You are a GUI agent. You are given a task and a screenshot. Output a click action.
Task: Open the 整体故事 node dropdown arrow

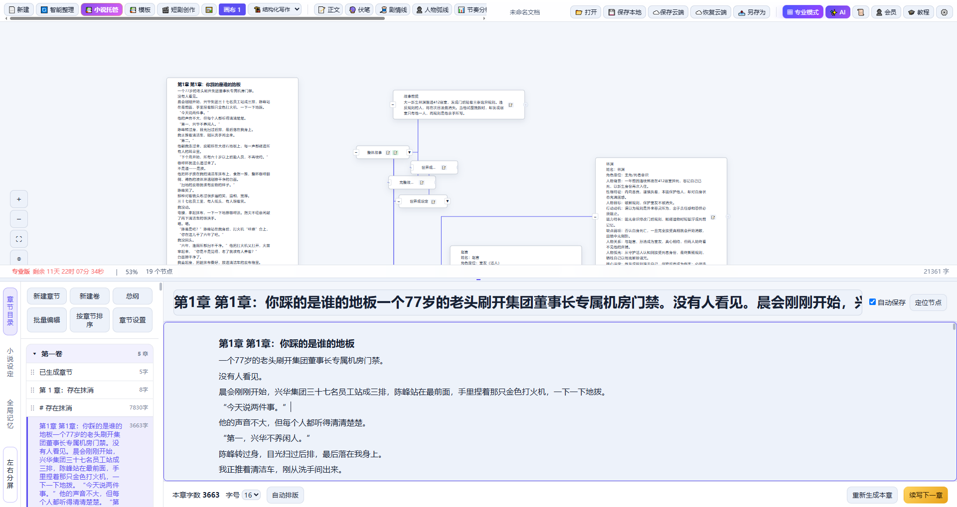point(410,152)
